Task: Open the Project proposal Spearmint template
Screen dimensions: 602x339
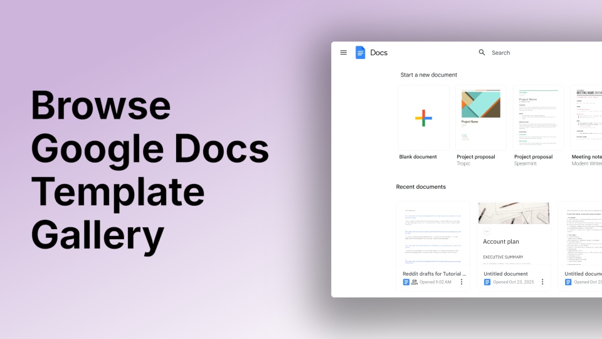Action: point(538,117)
